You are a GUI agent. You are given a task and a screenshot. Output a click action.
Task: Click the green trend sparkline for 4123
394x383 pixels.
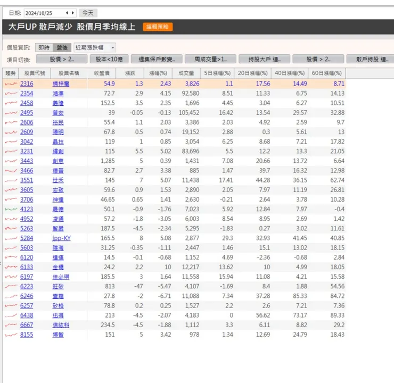[11, 209]
